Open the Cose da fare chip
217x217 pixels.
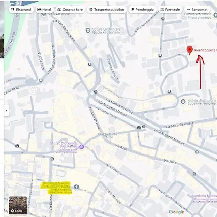70,10
